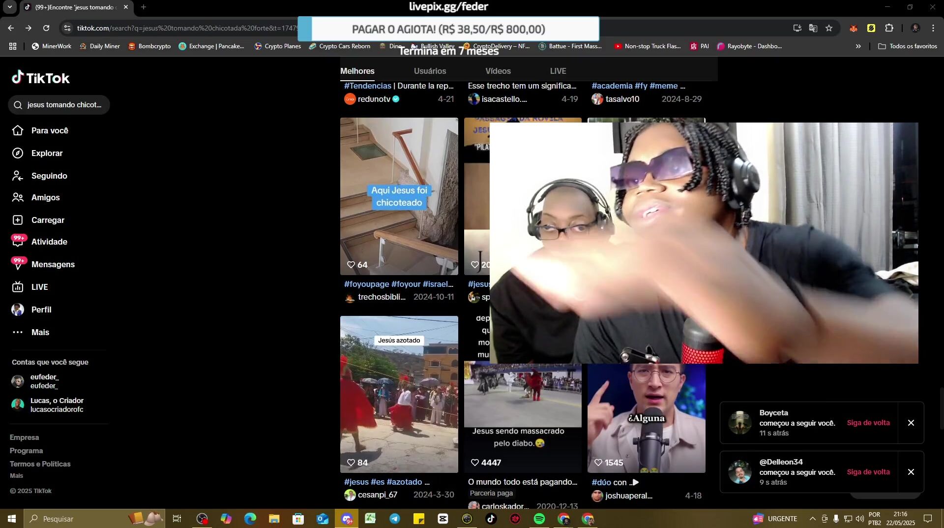Viewport: 944px width, 528px height.
Task: Switch to the LIVE results tab
Action: click(558, 71)
